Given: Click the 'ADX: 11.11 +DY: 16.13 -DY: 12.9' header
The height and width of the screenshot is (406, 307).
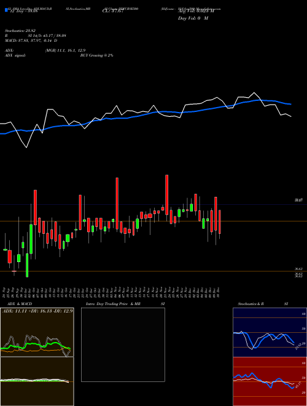Looking at the screenshot, I should pos(37,311).
